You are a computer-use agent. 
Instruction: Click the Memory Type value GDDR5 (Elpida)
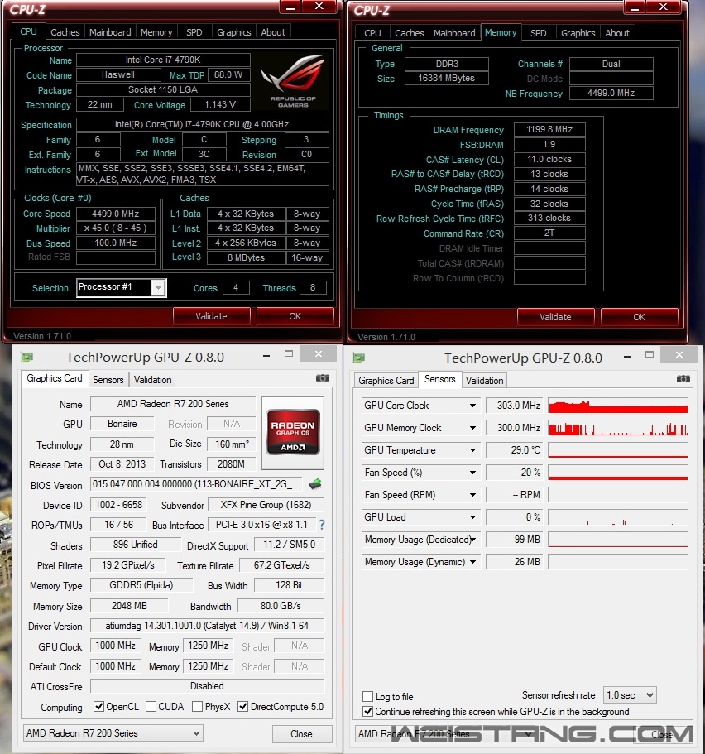pos(141,585)
